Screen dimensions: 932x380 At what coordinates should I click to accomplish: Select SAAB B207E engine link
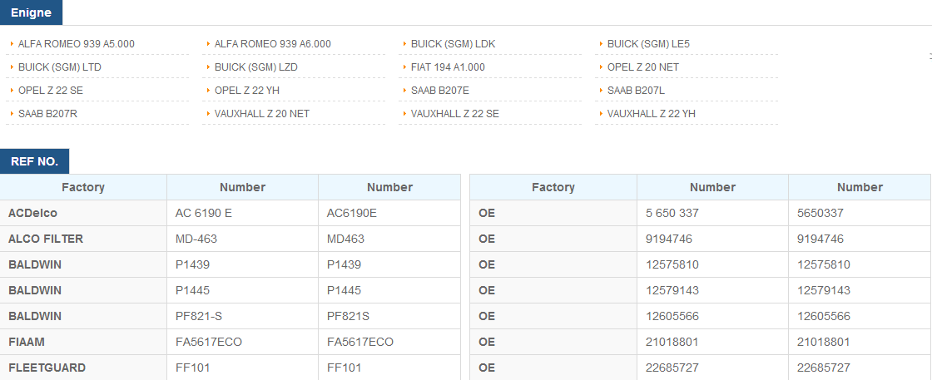(x=440, y=91)
